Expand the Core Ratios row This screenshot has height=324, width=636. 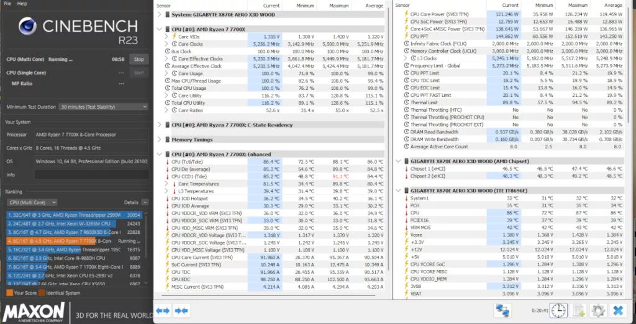tap(166, 110)
